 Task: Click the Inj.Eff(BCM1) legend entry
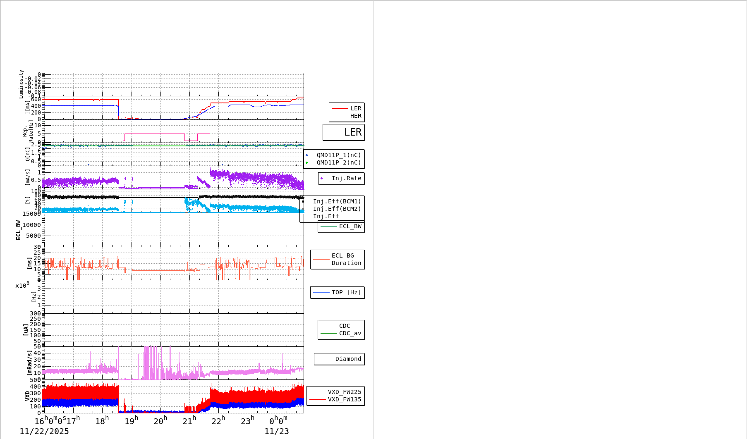(x=337, y=201)
